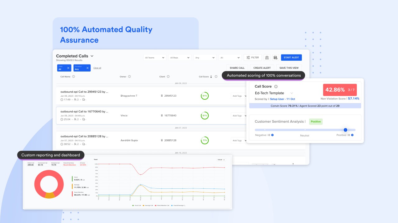The height and width of the screenshot is (223, 398).
Task: Open the All Reps dropdown
Action: 180,58
